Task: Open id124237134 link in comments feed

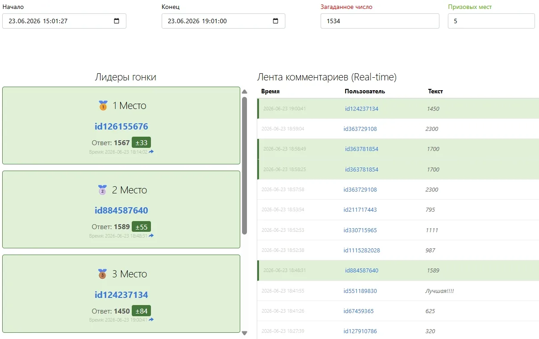Action: (362, 109)
